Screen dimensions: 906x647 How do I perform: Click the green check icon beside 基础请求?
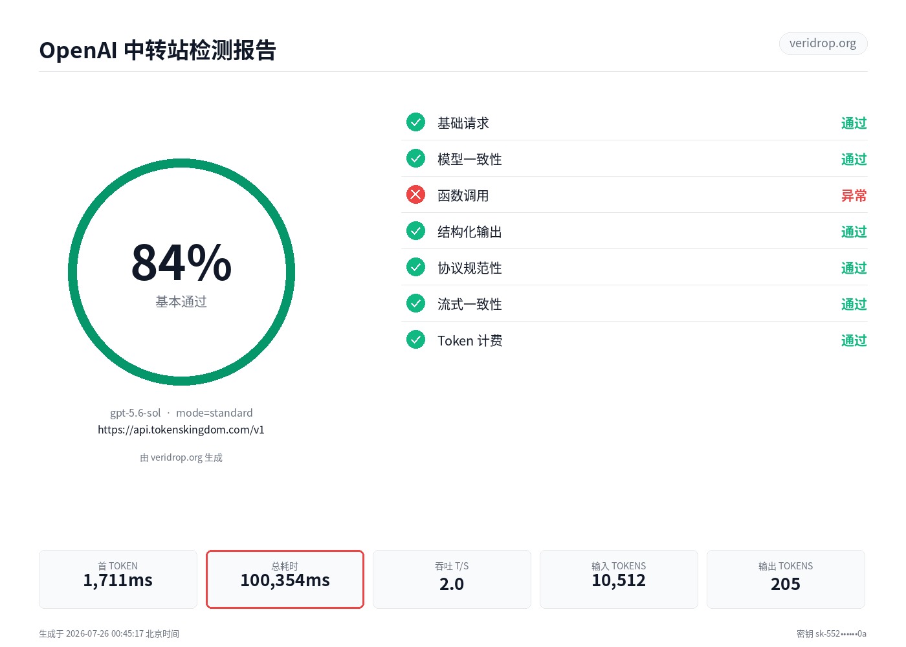click(x=415, y=122)
